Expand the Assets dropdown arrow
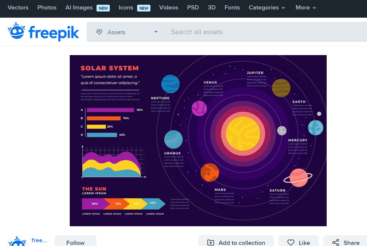This screenshot has width=367, height=246. 156,32
